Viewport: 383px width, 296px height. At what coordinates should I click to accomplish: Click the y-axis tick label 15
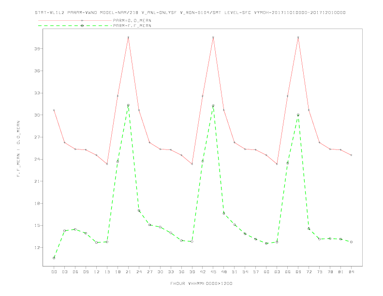37,225
